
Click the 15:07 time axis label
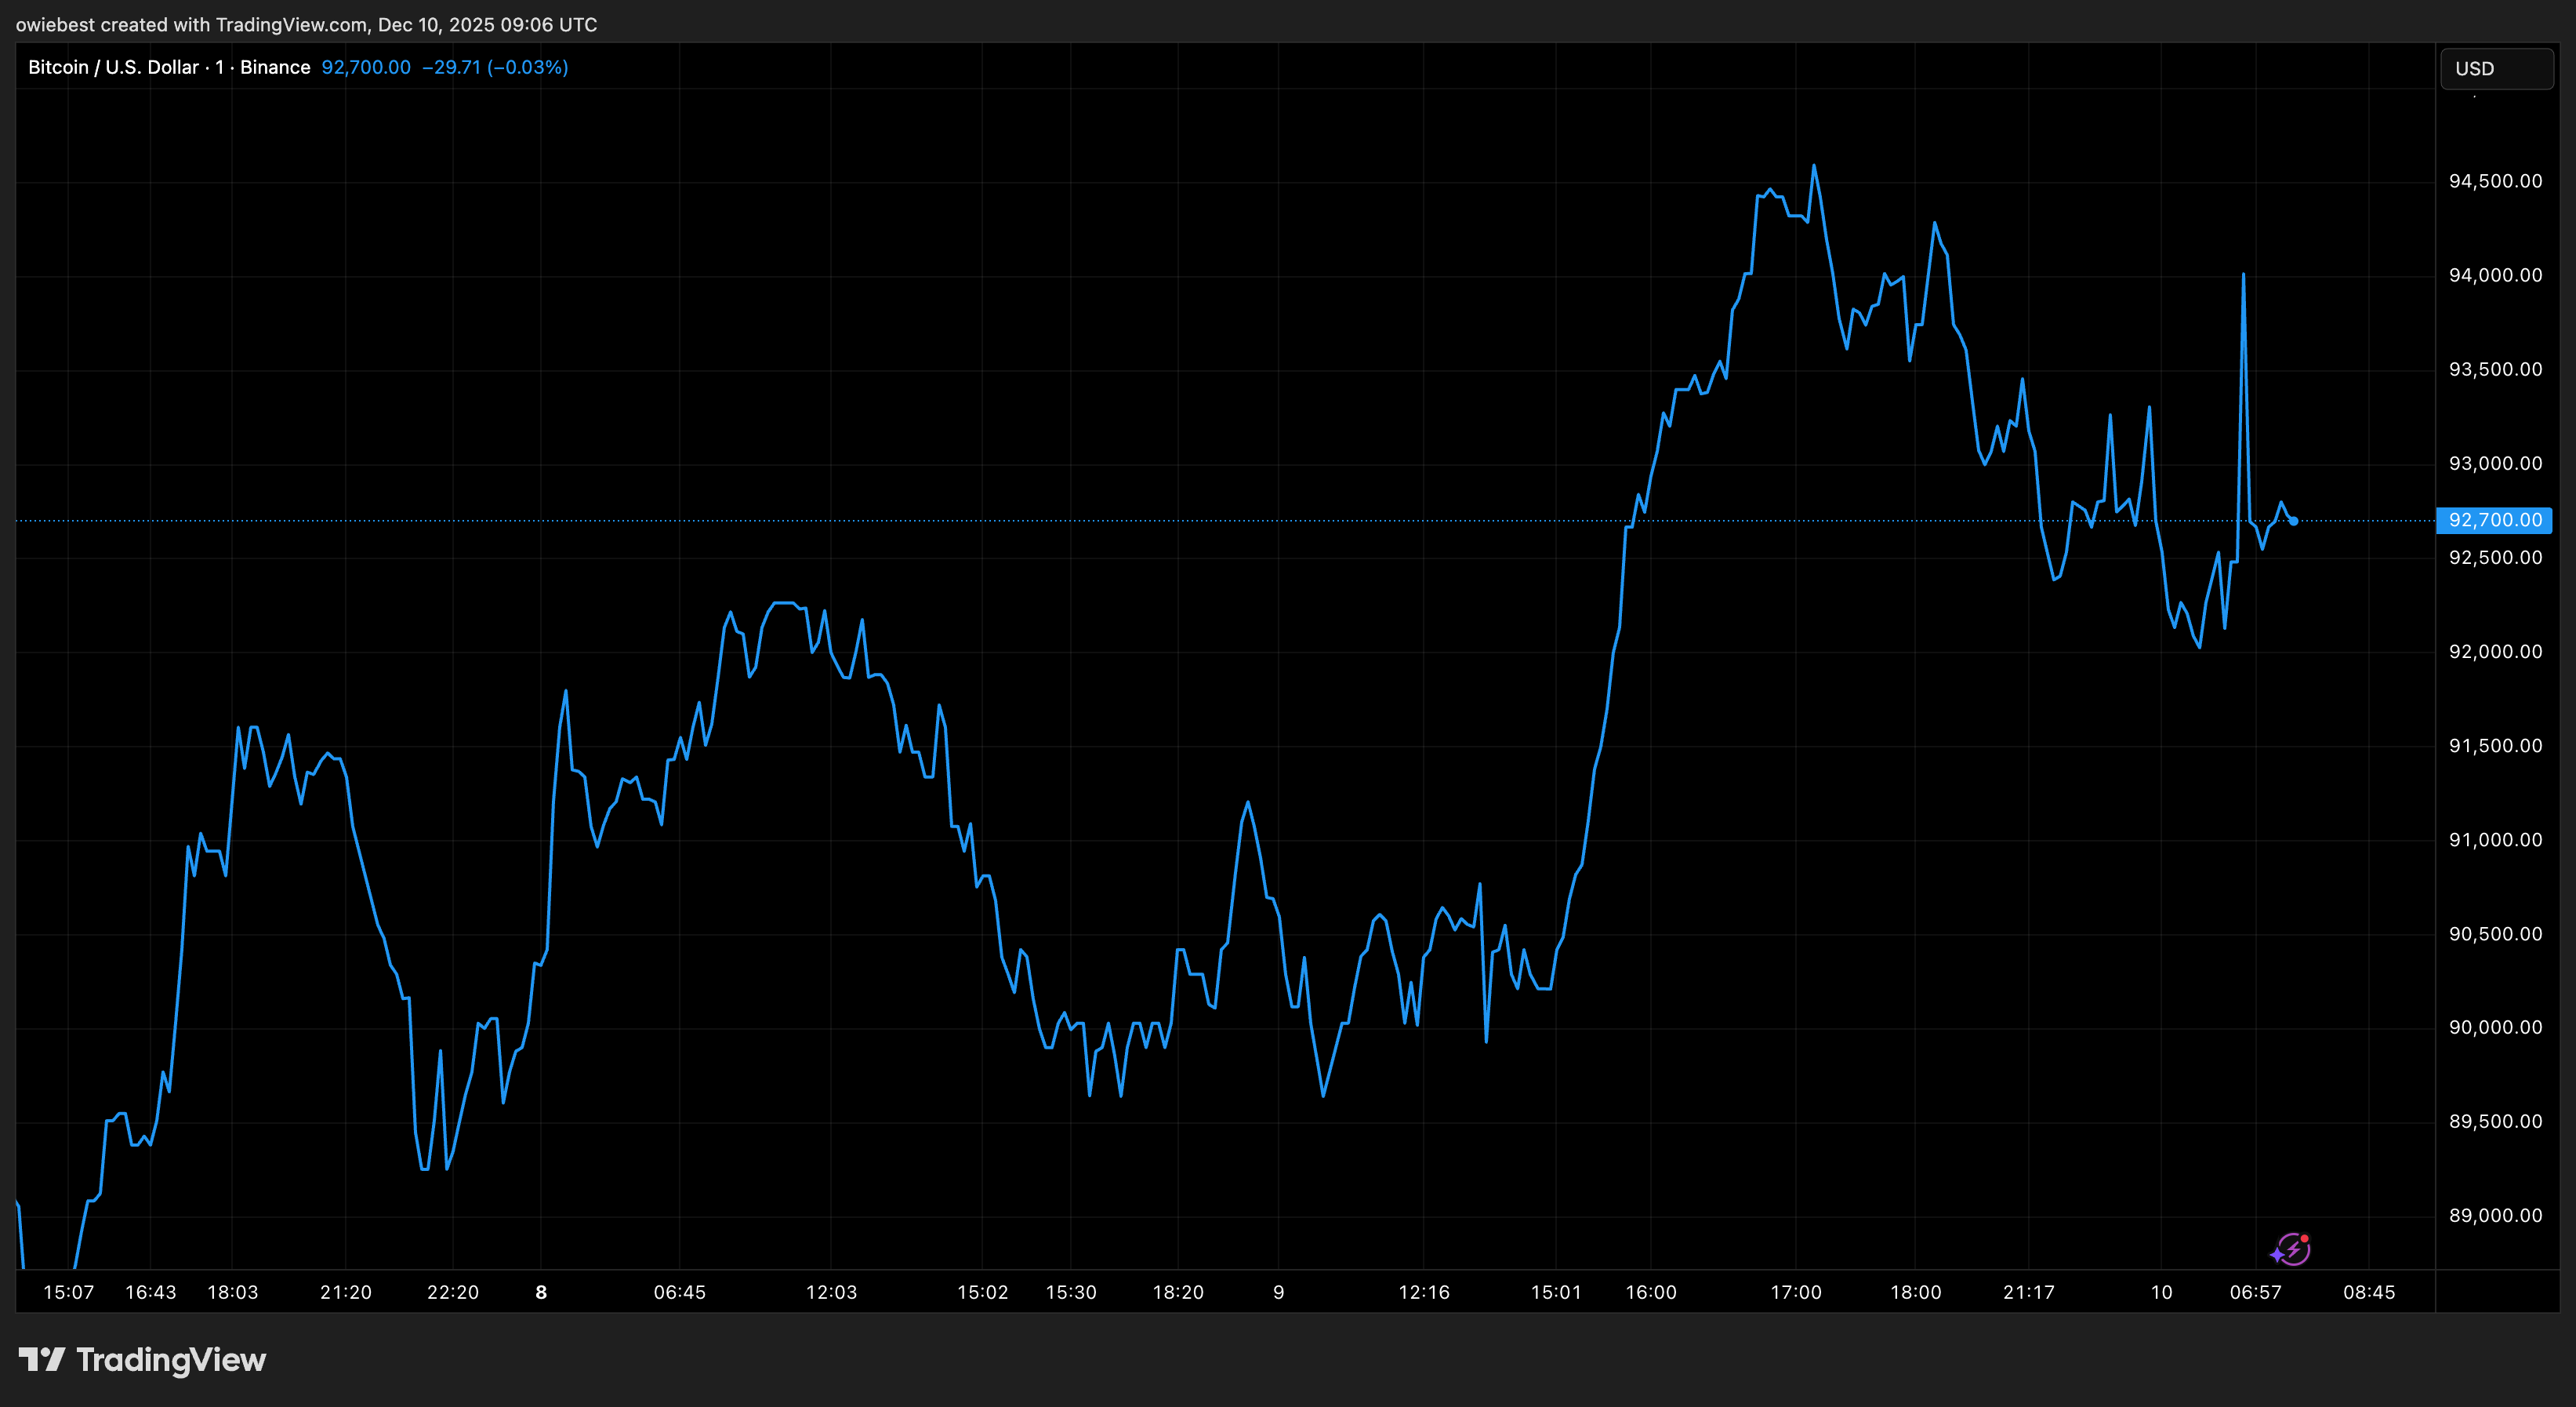coord(68,1292)
